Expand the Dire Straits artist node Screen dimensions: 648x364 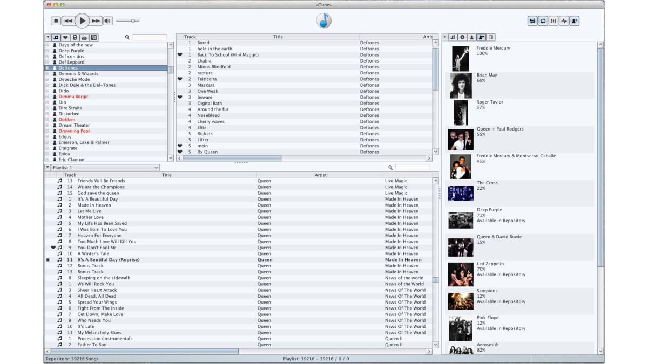point(47,108)
